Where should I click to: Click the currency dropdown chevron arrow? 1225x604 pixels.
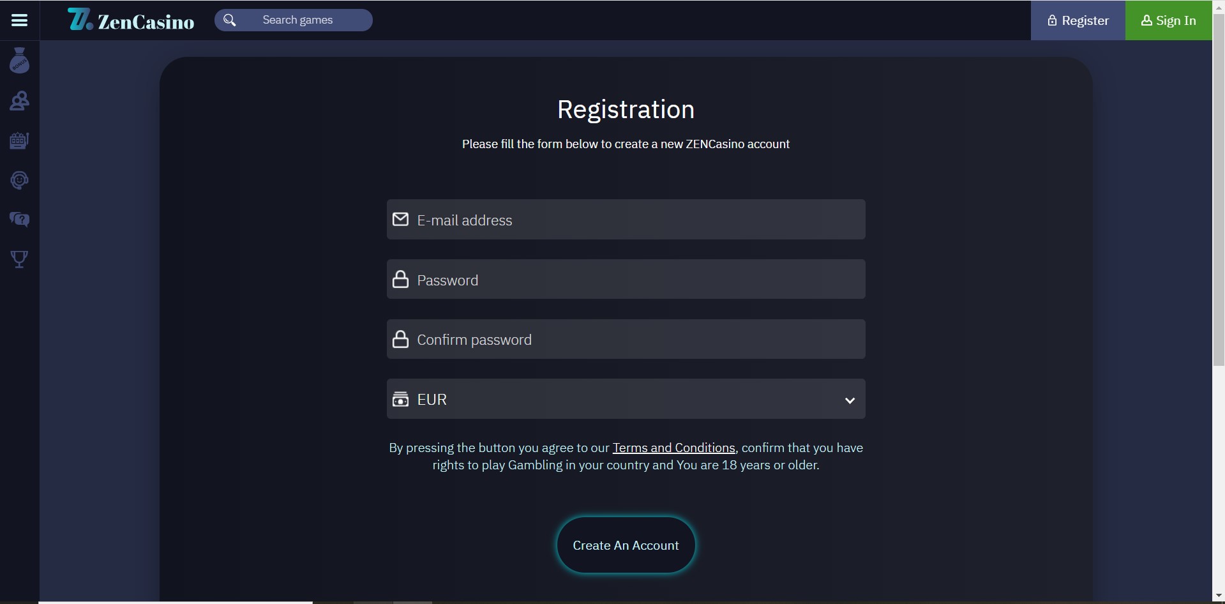tap(850, 400)
